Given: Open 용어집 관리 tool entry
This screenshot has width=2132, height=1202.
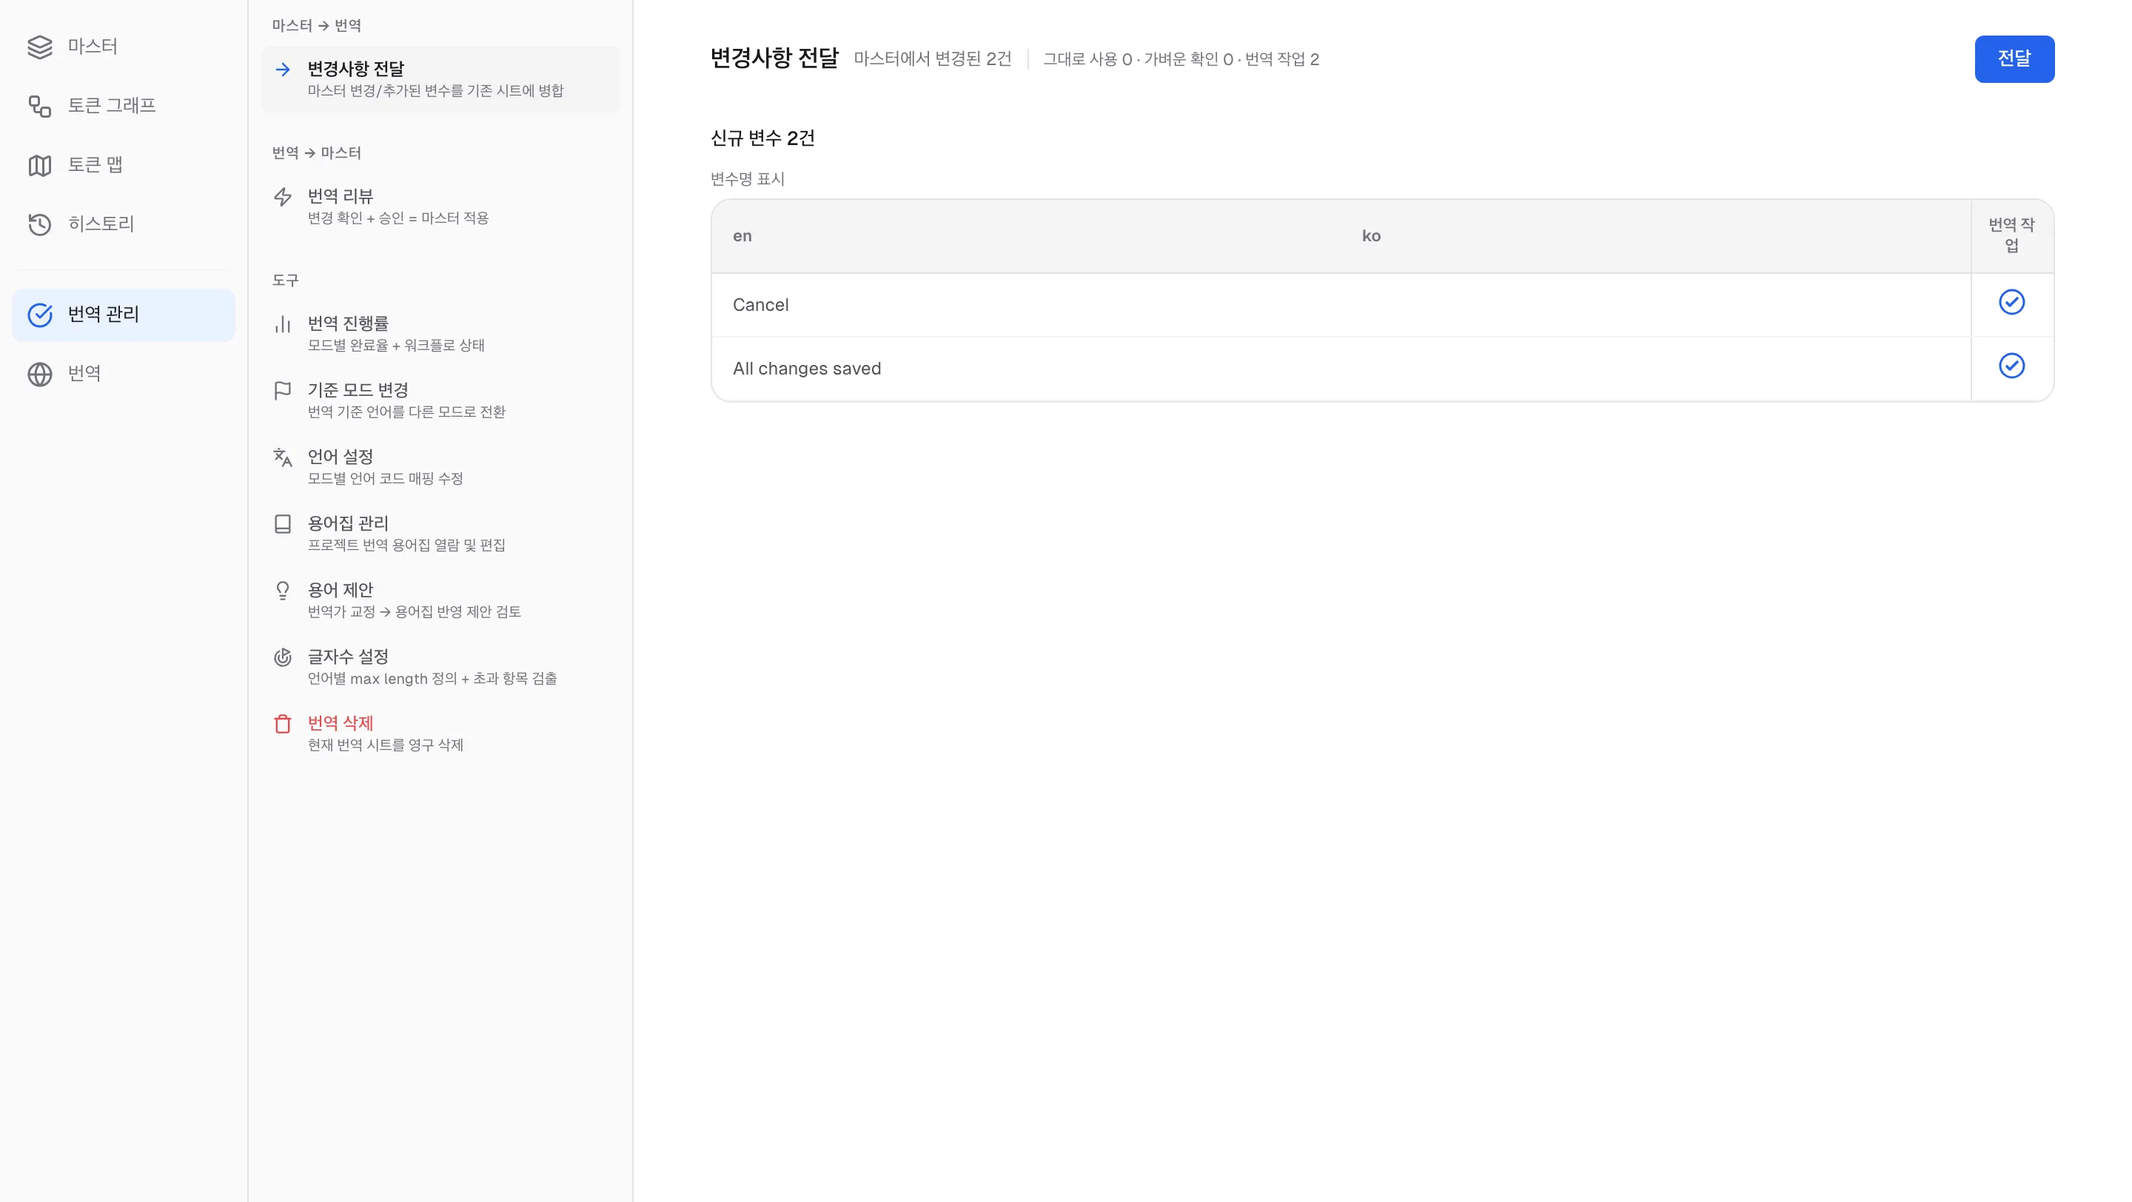Looking at the screenshot, I should coord(440,534).
